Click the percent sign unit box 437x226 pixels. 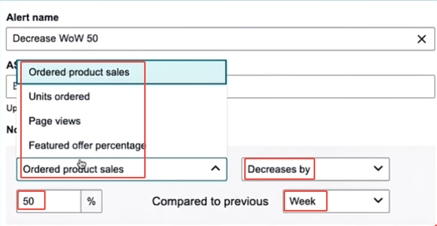tap(91, 201)
